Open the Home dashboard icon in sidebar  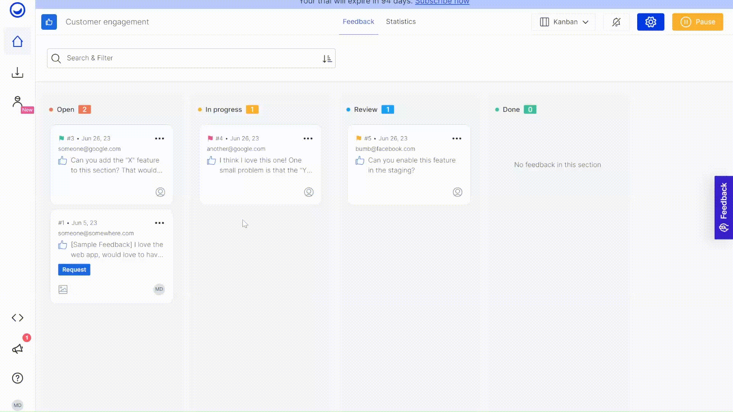(17, 42)
